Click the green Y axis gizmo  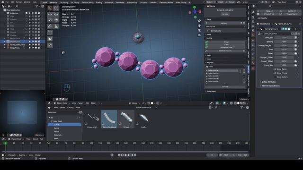pos(195,8)
